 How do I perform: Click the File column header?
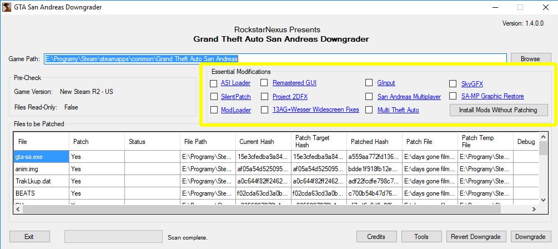[41, 141]
